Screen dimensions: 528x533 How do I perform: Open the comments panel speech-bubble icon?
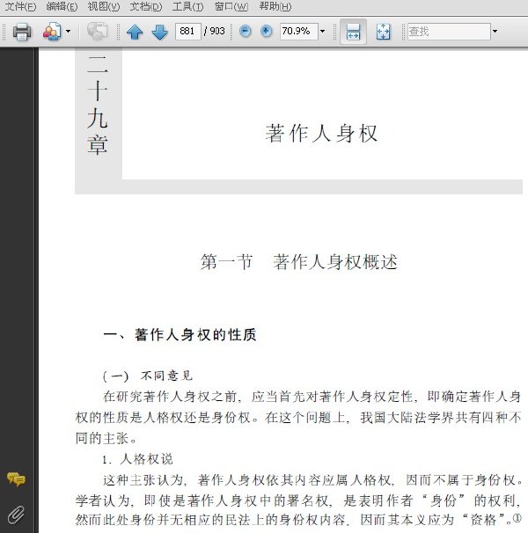[16, 479]
